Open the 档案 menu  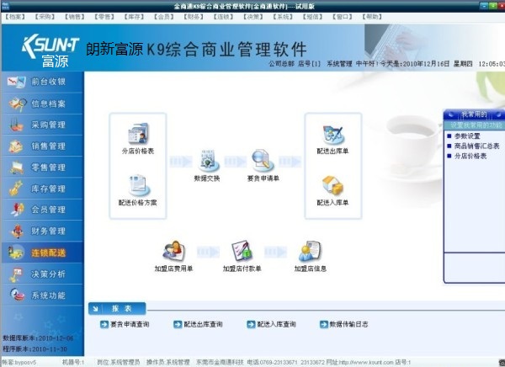pos(15,16)
